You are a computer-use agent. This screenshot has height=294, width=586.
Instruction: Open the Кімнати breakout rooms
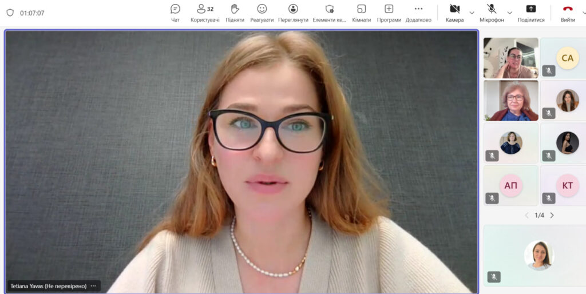(361, 13)
